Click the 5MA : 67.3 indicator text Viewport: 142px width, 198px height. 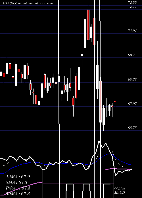point(16,182)
